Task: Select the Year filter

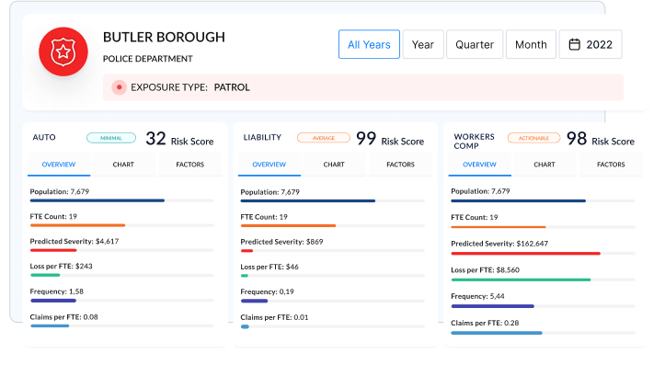Action: point(423,44)
